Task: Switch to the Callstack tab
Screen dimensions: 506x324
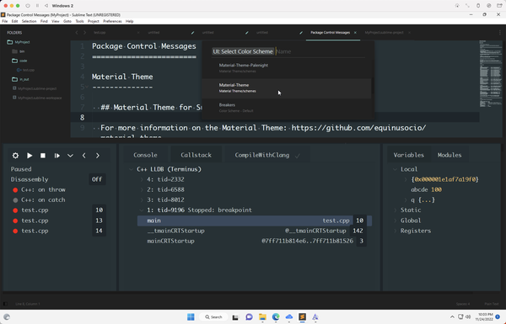Action: tap(196, 155)
